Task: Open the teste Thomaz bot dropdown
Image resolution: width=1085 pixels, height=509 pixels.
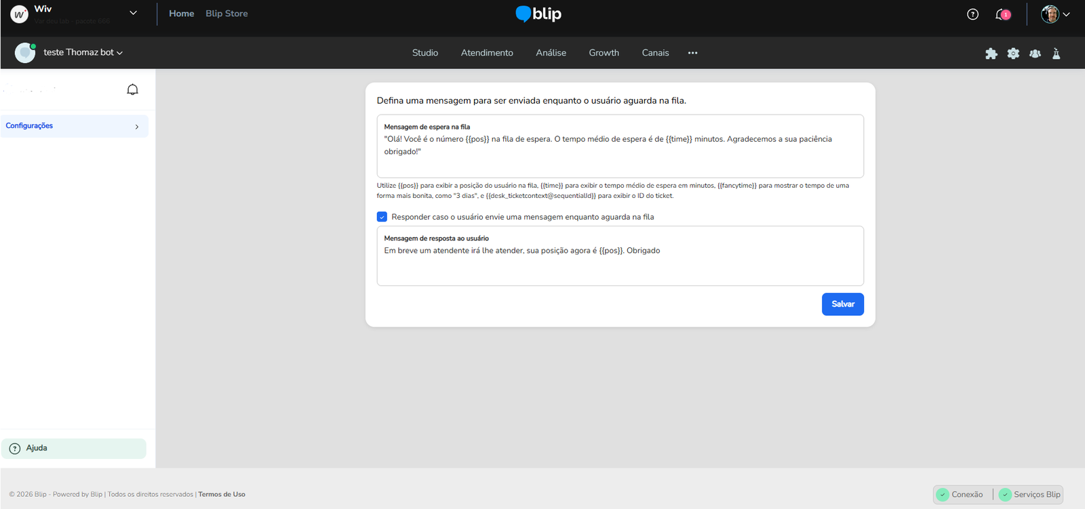Action: [83, 53]
